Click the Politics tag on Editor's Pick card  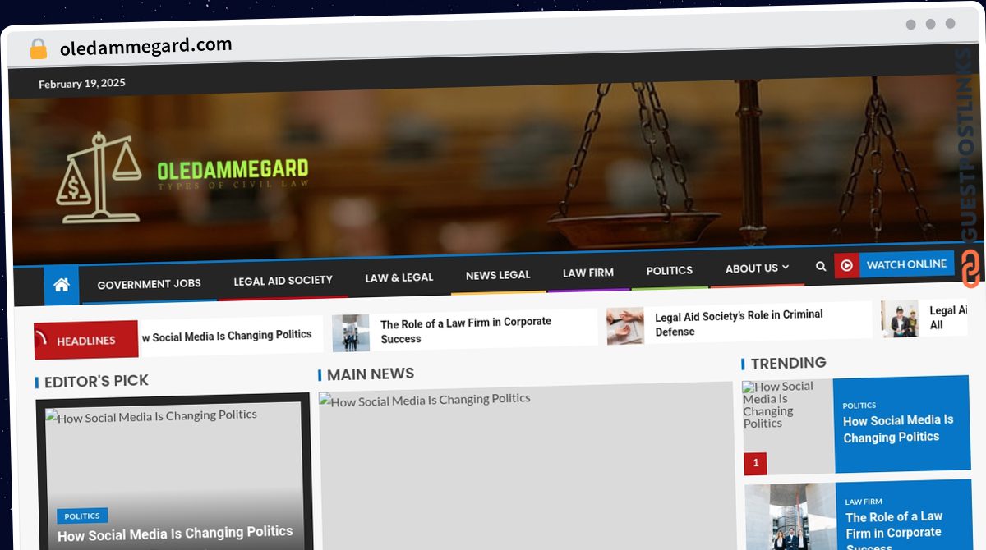pos(82,516)
